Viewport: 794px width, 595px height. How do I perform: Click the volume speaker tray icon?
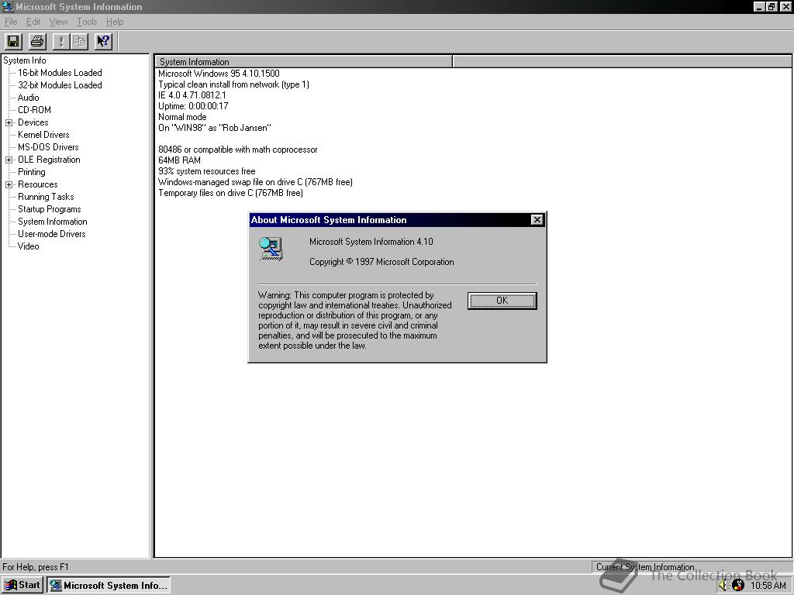[x=723, y=586]
